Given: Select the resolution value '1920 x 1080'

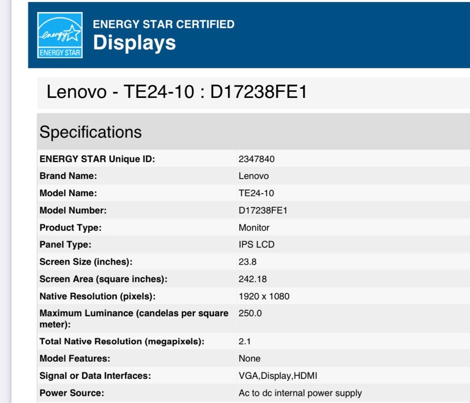Looking at the screenshot, I should click(x=264, y=296).
